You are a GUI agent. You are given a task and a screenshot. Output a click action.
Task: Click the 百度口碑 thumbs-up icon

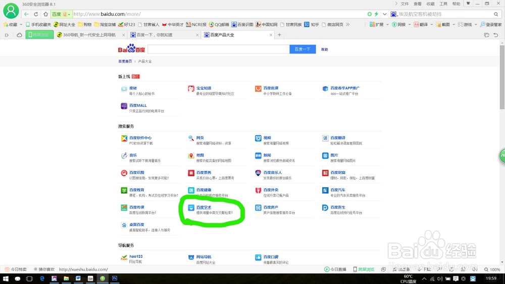pyautogui.click(x=258, y=257)
